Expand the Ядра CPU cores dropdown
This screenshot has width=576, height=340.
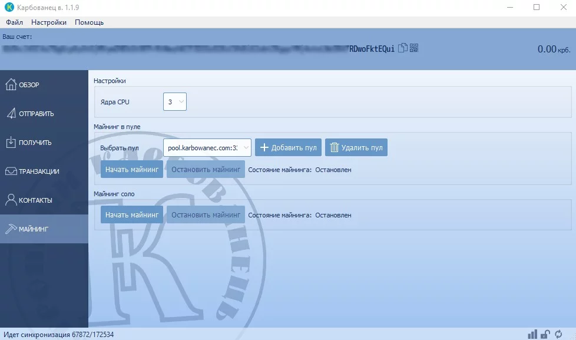tap(175, 102)
